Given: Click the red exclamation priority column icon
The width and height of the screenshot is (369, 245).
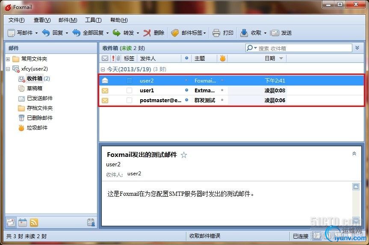Looking at the screenshot, I should (x=113, y=58).
